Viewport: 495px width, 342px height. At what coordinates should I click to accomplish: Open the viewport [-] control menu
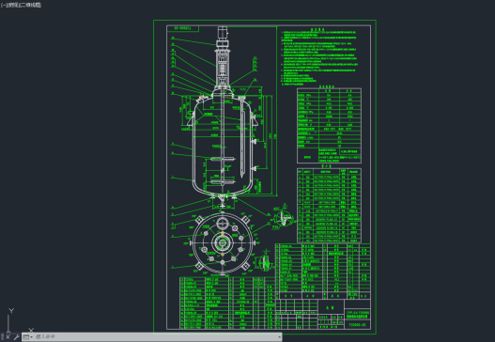point(3,5)
